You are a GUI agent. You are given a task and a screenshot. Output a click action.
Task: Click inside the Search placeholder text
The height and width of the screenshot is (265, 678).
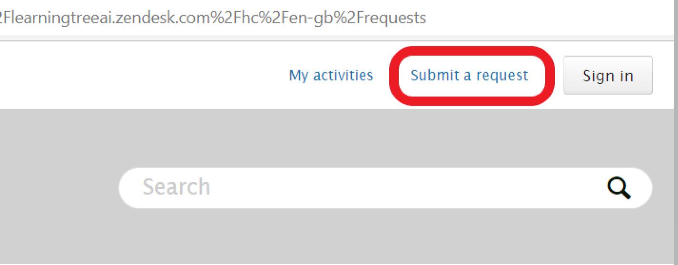177,187
